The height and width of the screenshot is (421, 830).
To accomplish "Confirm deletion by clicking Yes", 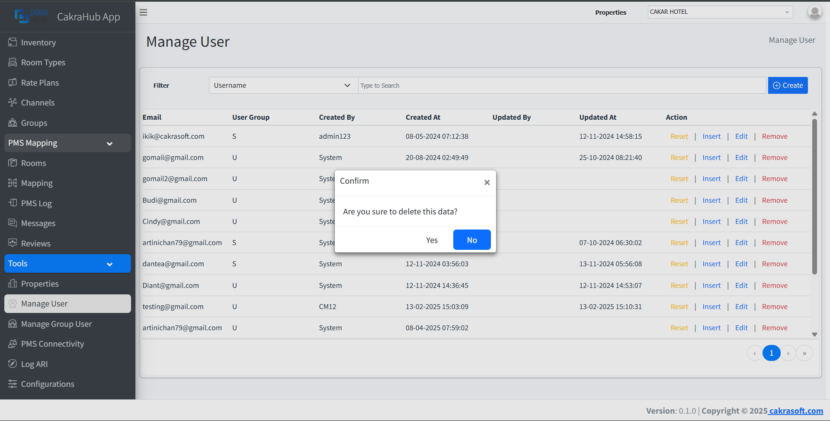I will [x=431, y=239].
